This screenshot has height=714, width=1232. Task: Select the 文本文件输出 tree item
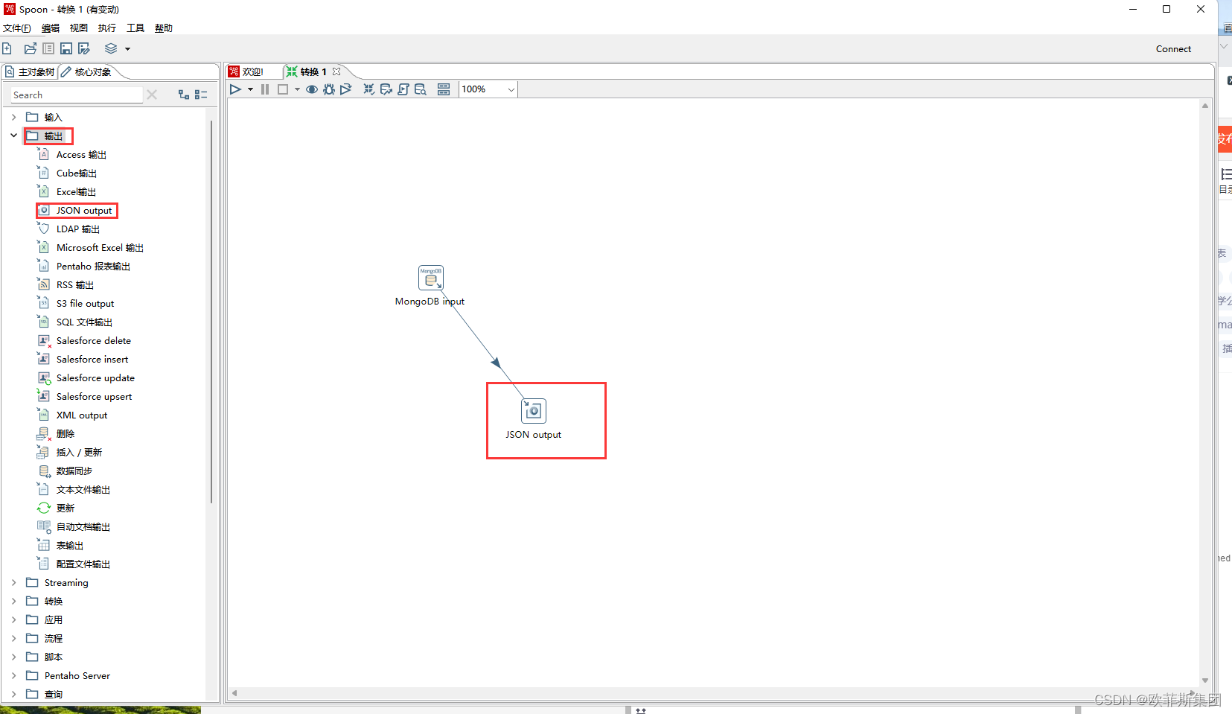pyautogui.click(x=74, y=490)
